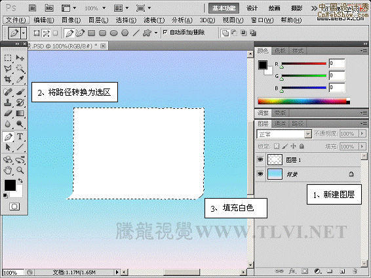Select the 3D Rotate tool
The image size is (371, 278).
(8, 160)
